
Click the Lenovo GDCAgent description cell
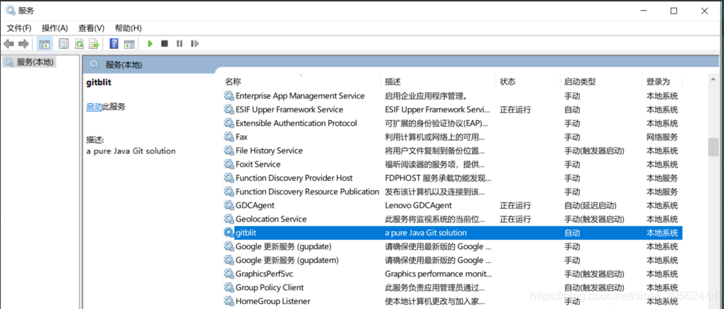pos(418,205)
